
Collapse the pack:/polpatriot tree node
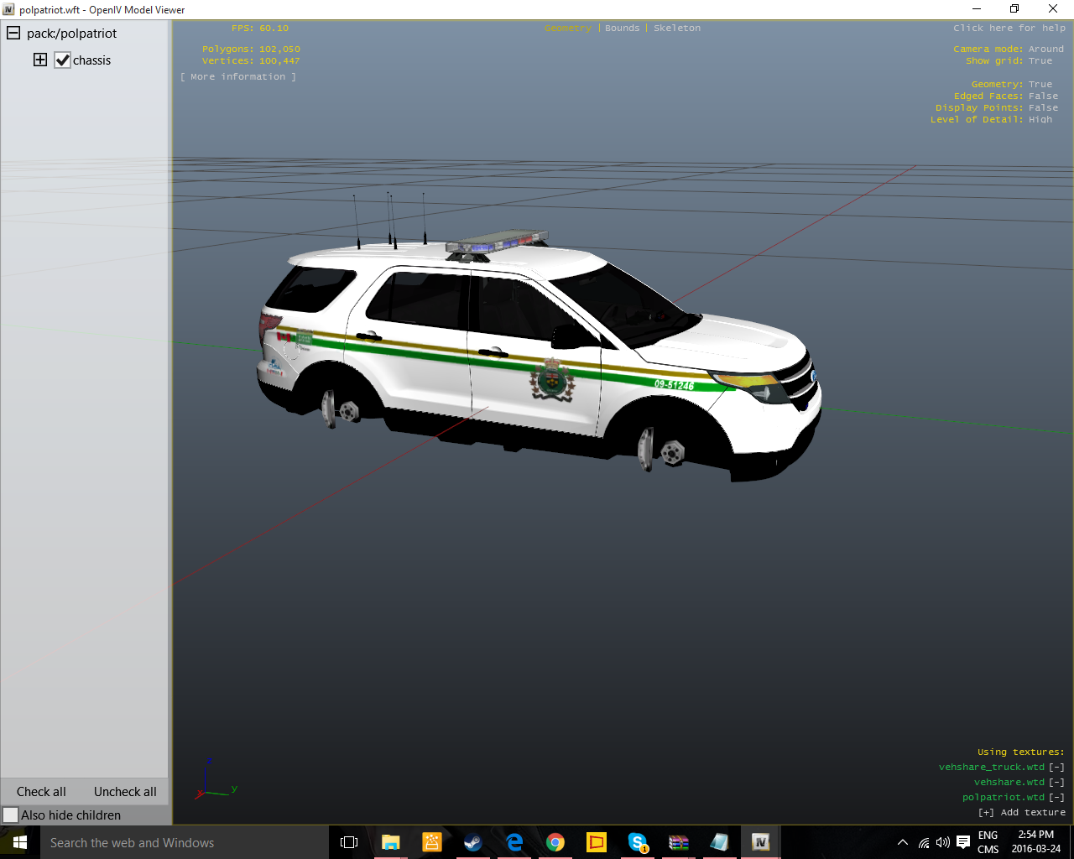(x=13, y=34)
